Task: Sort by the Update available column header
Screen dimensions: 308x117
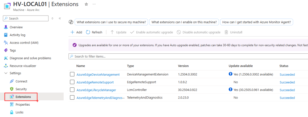Action: (x=241, y=66)
